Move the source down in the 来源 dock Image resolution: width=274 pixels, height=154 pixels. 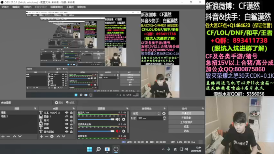click(64, 136)
